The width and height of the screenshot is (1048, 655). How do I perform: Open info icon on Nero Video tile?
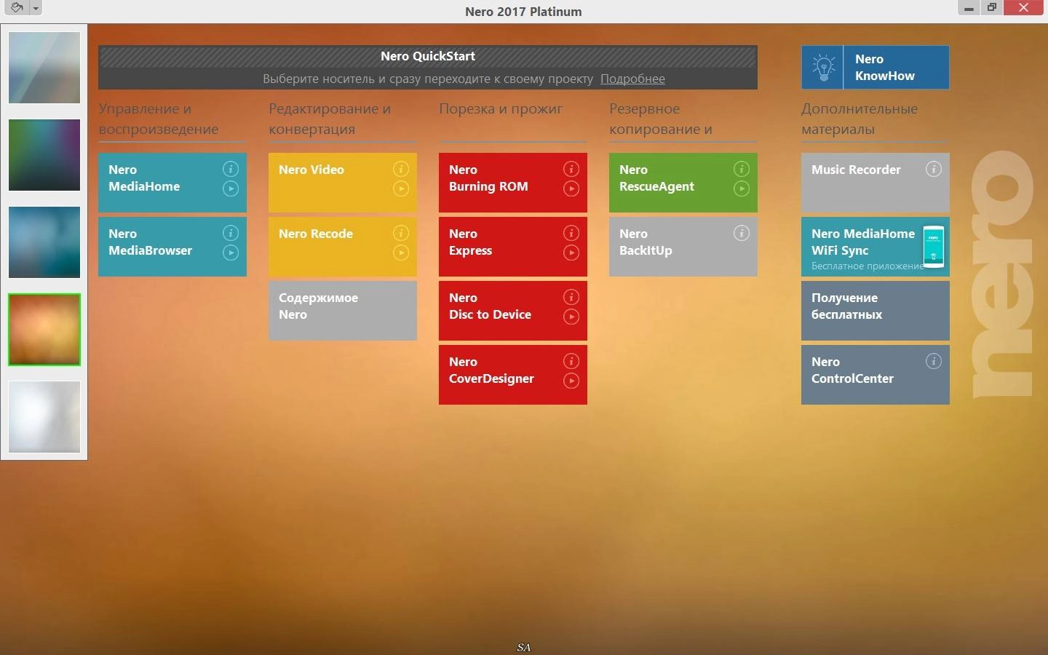pos(401,169)
